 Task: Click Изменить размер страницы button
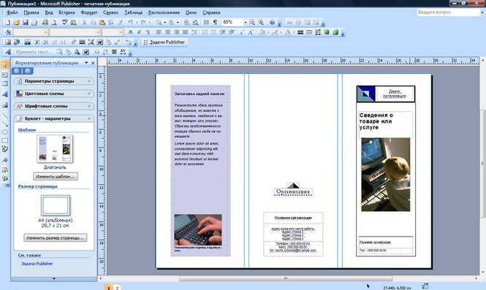tap(55, 238)
